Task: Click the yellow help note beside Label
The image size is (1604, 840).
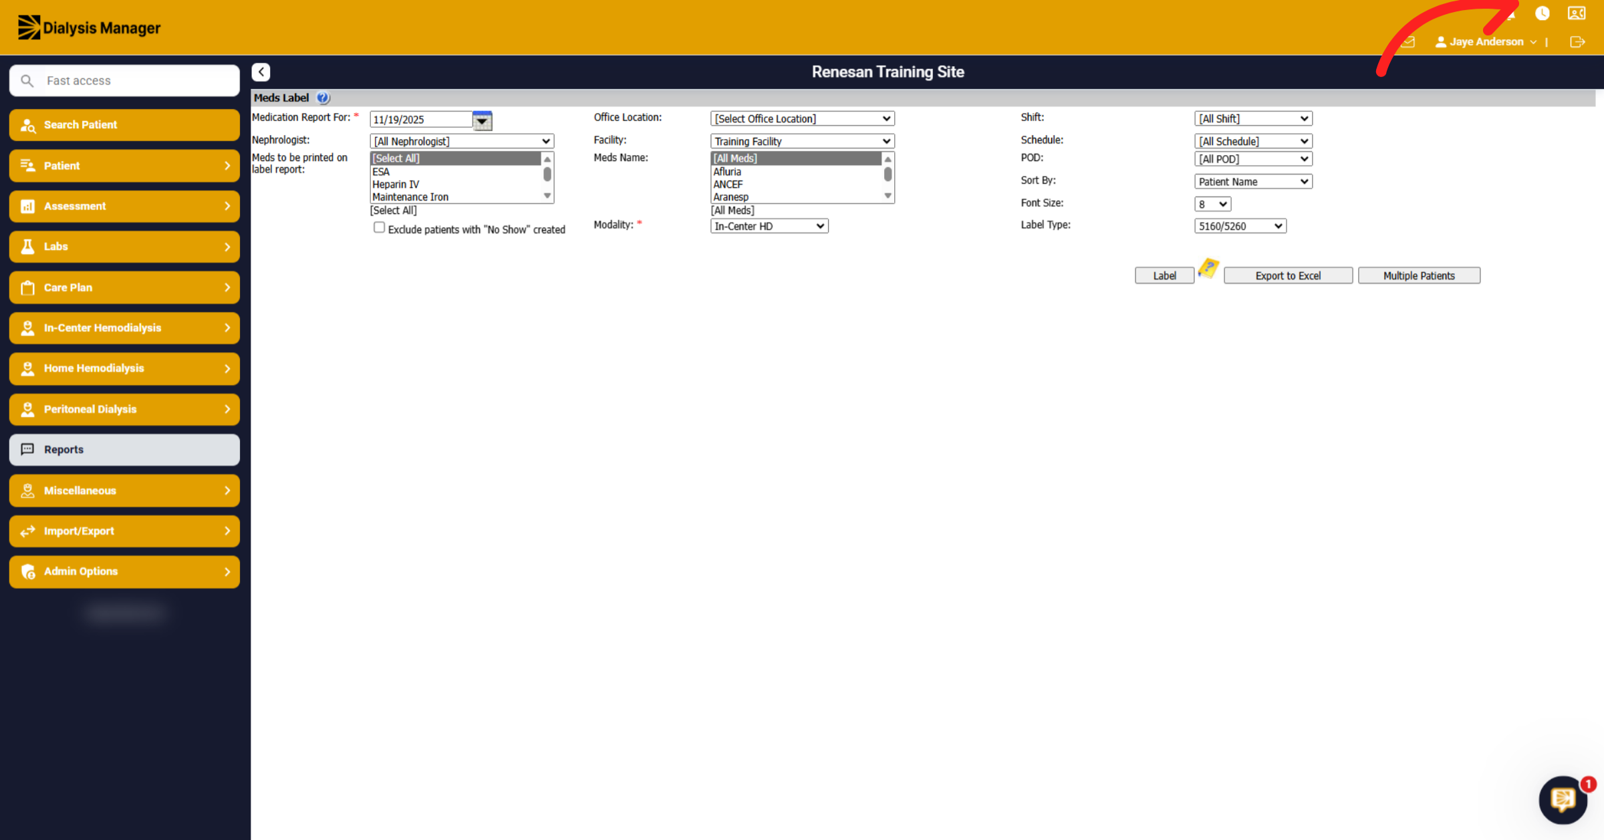Action: [1208, 268]
